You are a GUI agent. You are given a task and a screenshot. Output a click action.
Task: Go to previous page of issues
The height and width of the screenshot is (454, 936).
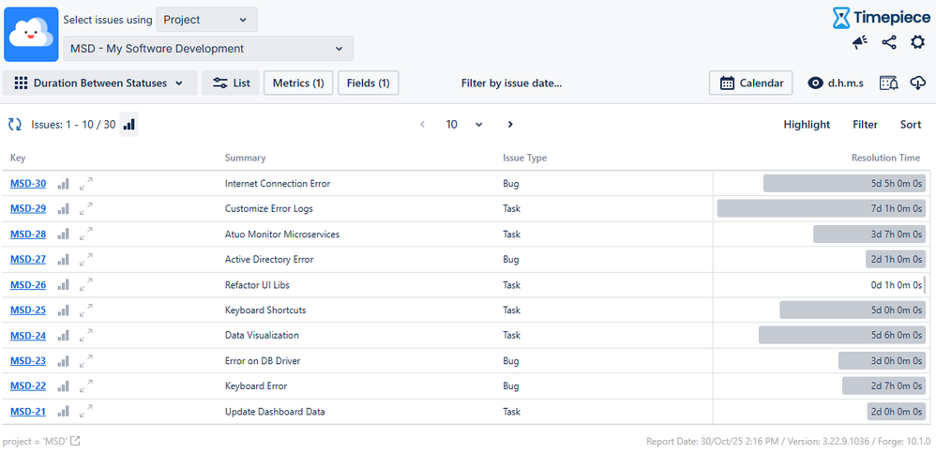pos(423,124)
